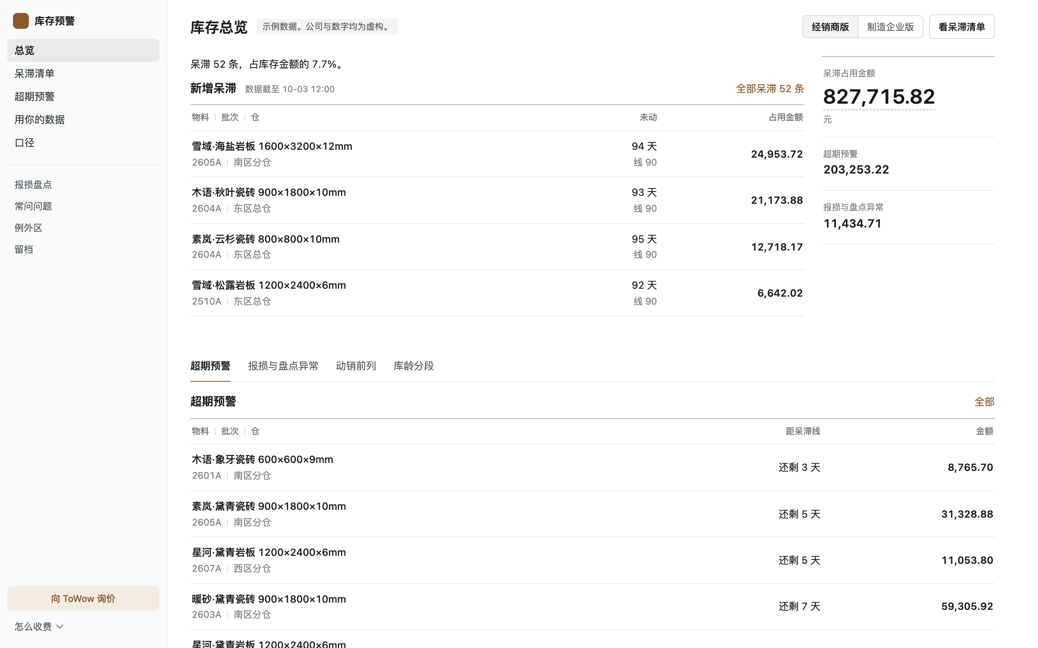The image size is (1038, 648).
Task: Expand the 怎么收费 chevron
Action: 60,626
